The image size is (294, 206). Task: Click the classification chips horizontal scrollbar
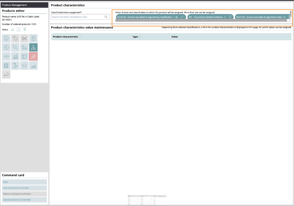click(x=200, y=21)
